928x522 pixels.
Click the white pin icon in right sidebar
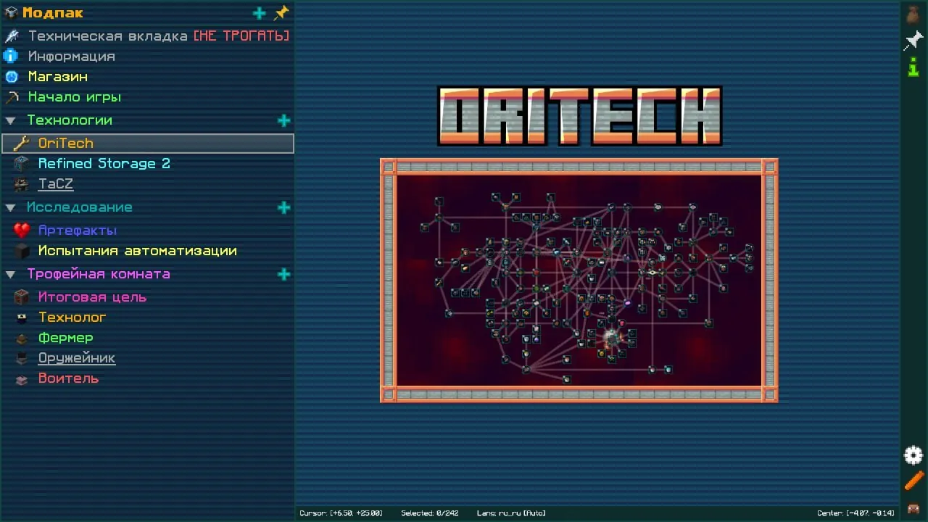click(x=913, y=41)
